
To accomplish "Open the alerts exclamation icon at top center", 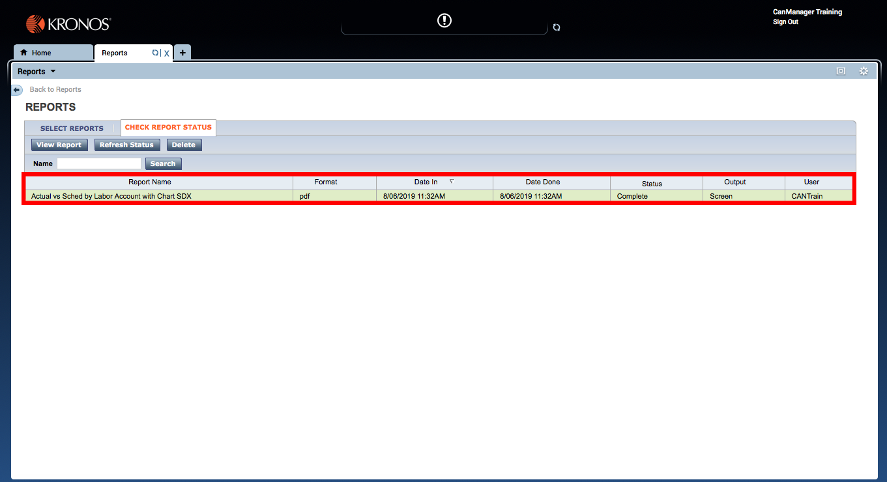I will click(444, 20).
